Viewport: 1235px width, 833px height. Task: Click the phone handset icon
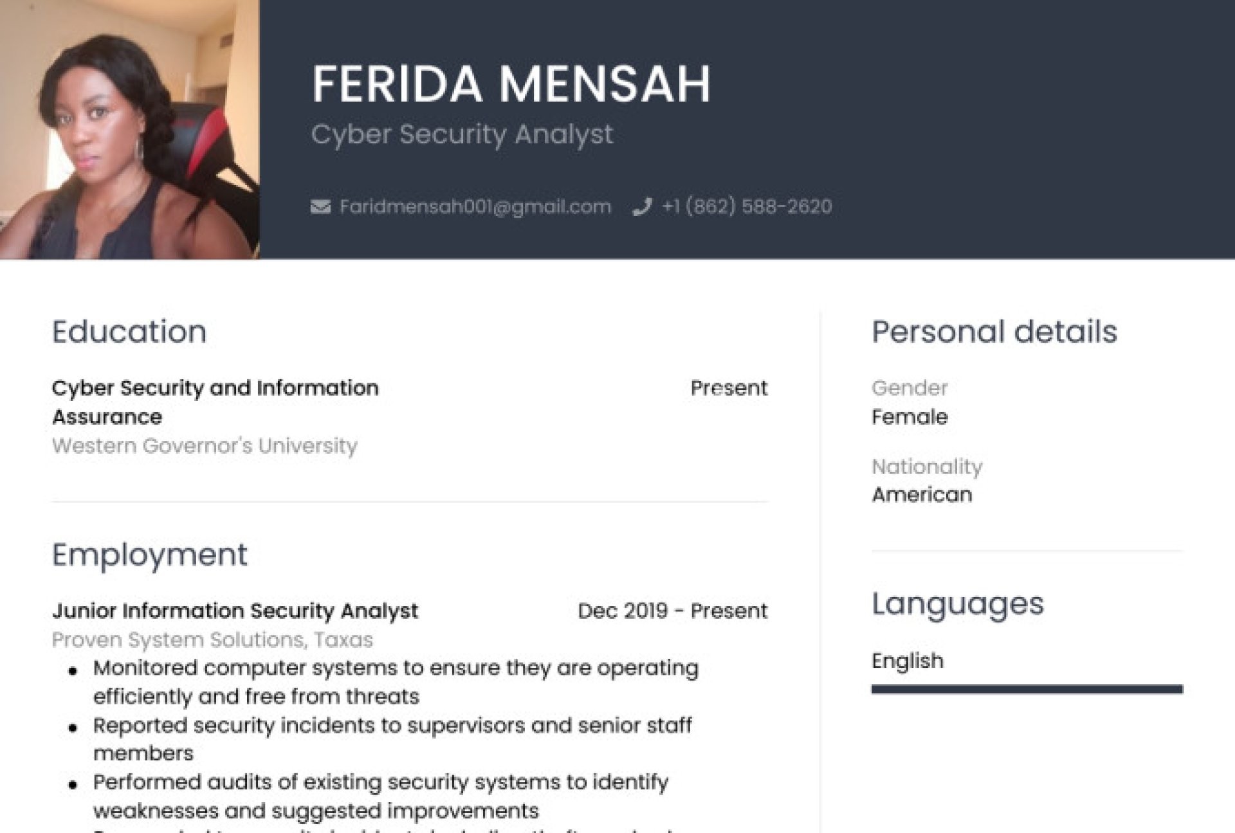pyautogui.click(x=642, y=206)
